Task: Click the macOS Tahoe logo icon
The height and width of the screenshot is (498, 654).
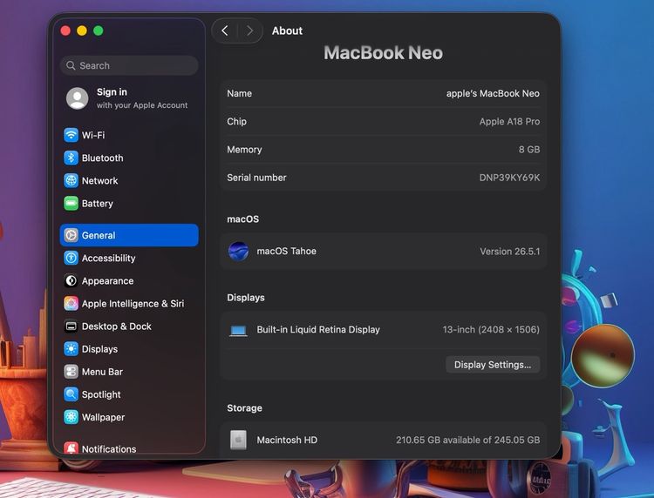Action: coord(239,251)
